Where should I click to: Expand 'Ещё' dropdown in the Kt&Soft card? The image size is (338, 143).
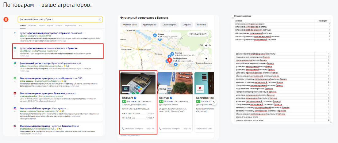(150, 129)
